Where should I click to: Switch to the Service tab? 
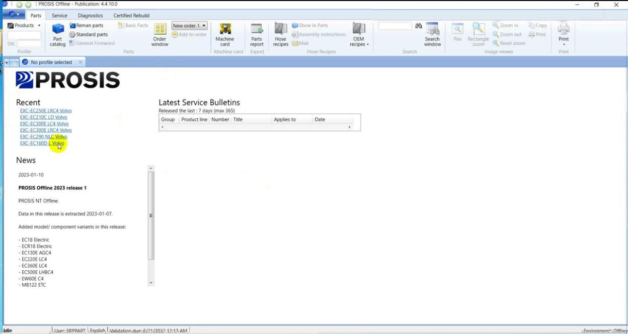pos(59,15)
